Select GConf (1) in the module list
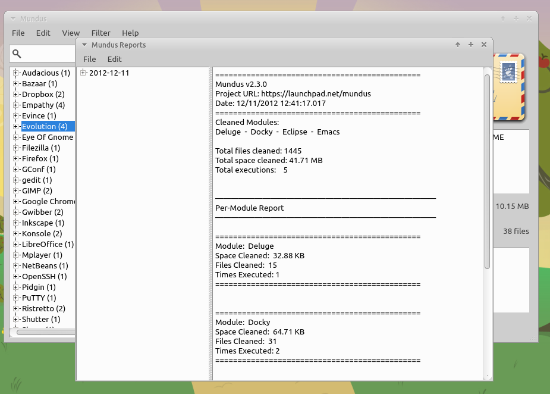The image size is (550, 394). (x=39, y=169)
